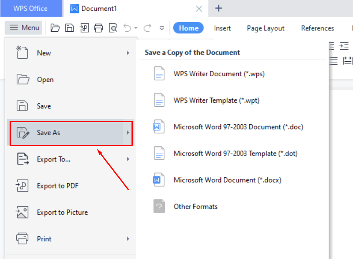Click the Print icon in menu
This screenshot has width=354, height=259.
(22, 238)
